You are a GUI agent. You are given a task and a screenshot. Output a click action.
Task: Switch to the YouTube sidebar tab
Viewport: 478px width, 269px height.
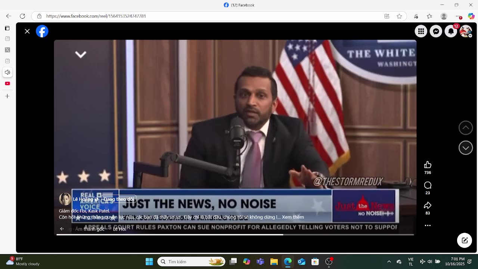click(7, 83)
